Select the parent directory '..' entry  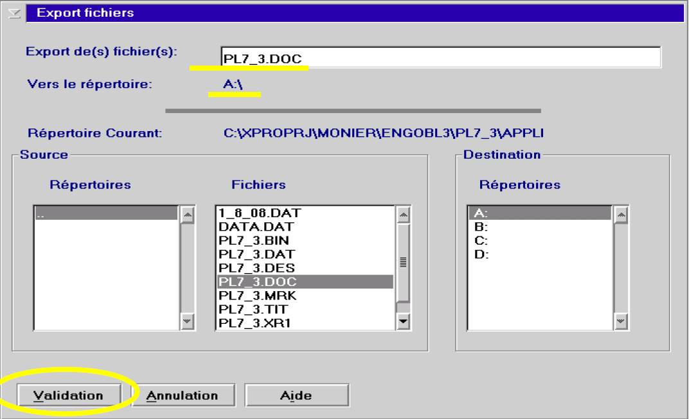tap(105, 215)
